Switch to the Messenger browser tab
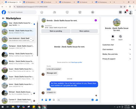This screenshot has height=109, width=136. (13, 2)
